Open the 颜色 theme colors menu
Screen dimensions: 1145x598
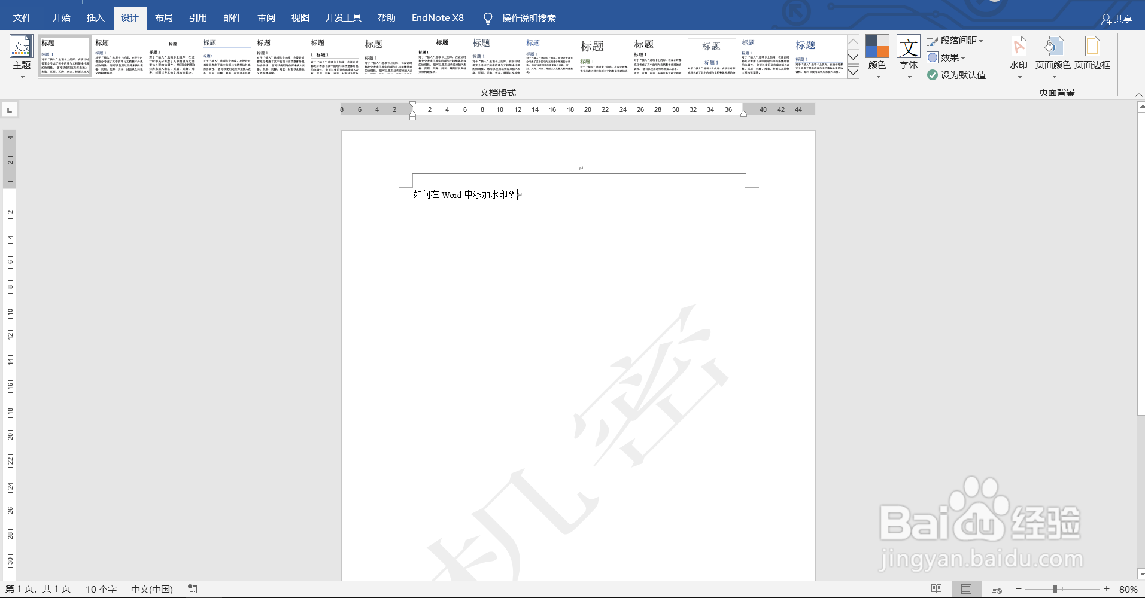point(877,57)
